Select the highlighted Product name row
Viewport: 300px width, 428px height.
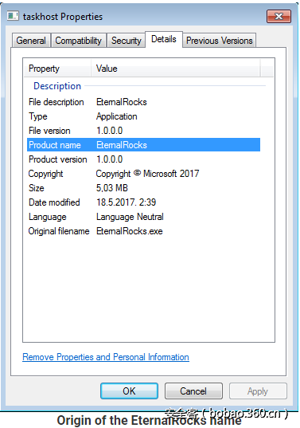point(143,145)
